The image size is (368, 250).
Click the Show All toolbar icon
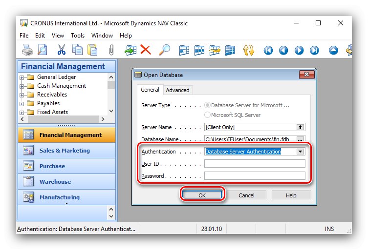230,50
